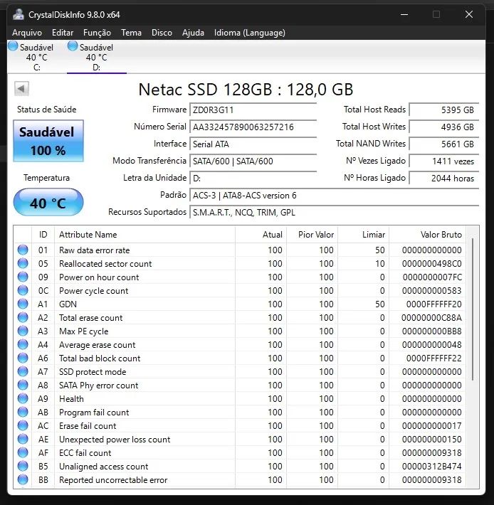This screenshot has width=494, height=505.
Task: Click the serial number field
Action: tap(253, 127)
